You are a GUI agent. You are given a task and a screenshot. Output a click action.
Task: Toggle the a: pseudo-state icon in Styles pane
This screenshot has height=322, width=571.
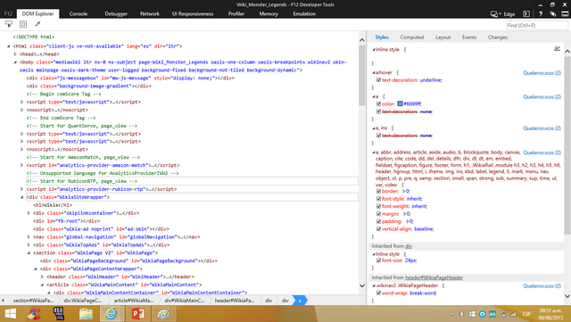click(x=557, y=48)
